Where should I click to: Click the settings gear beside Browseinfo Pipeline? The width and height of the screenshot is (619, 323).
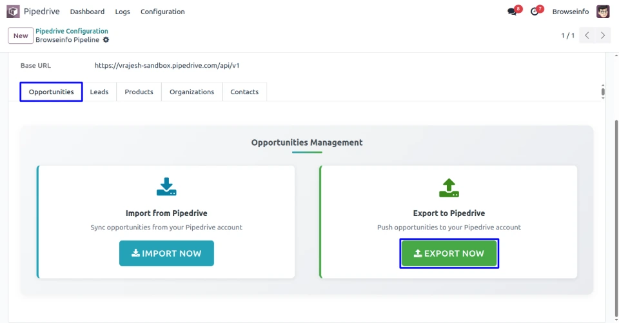pos(106,40)
